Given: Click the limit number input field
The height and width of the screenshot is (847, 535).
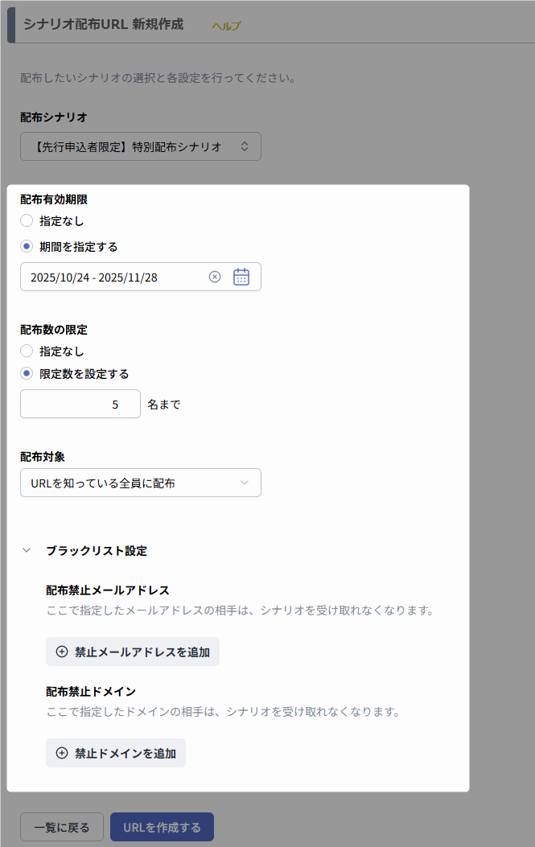Looking at the screenshot, I should (x=80, y=404).
